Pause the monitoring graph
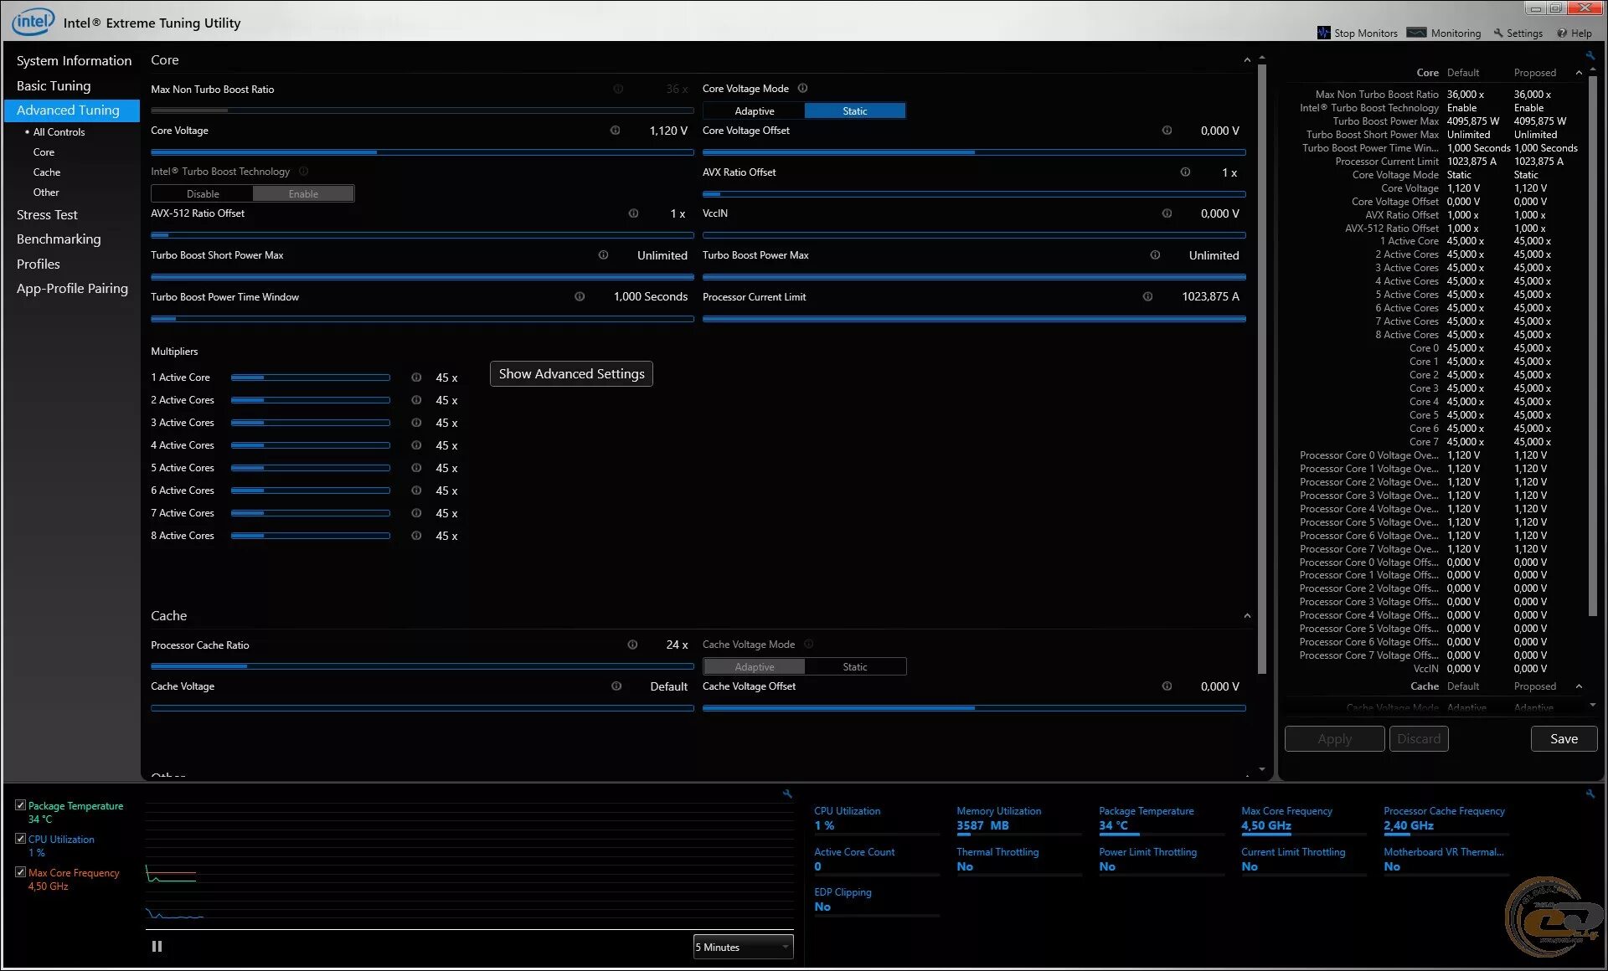 tap(157, 947)
